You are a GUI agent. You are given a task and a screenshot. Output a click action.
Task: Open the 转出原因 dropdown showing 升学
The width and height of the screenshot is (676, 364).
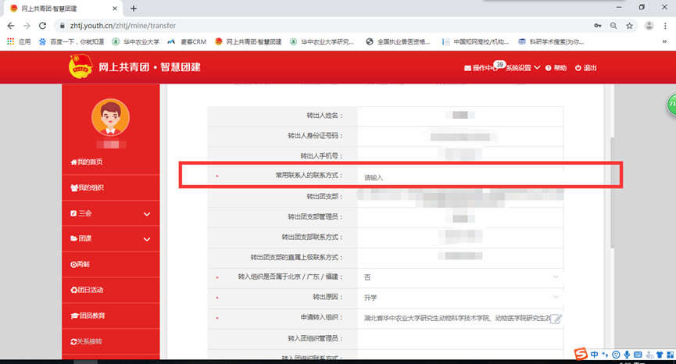461,298
